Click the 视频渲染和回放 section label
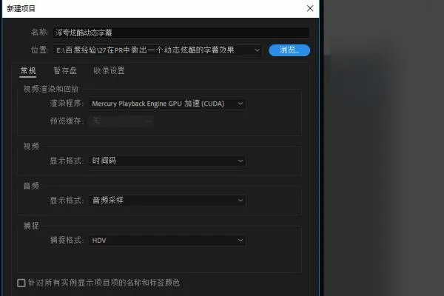Viewport: 444px width, 296px height. click(x=50, y=89)
